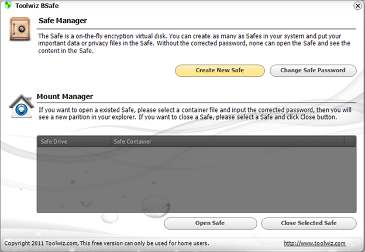
Task: Open the Change Safe Password dialog
Action: click(312, 71)
